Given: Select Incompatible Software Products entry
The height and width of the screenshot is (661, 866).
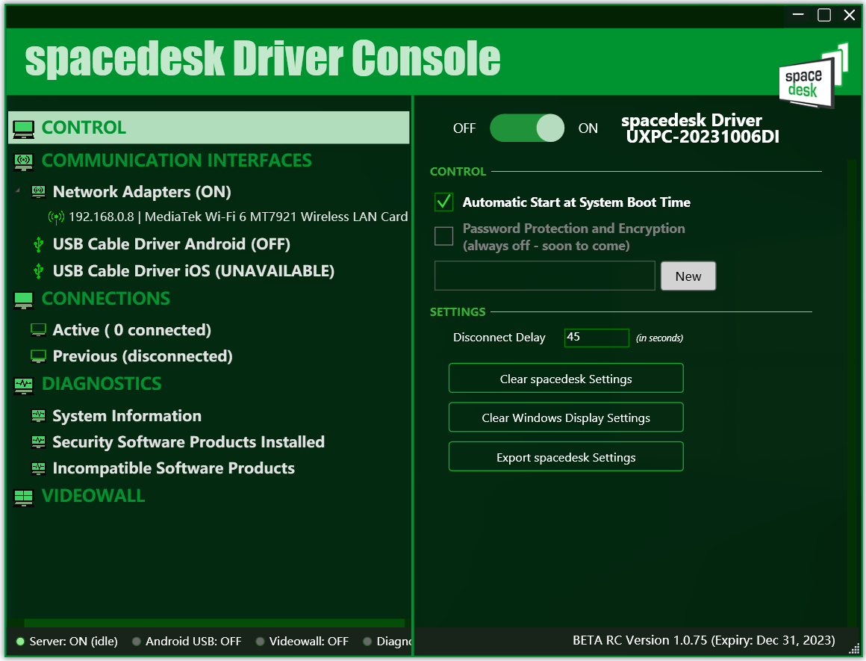Looking at the screenshot, I should 173,468.
